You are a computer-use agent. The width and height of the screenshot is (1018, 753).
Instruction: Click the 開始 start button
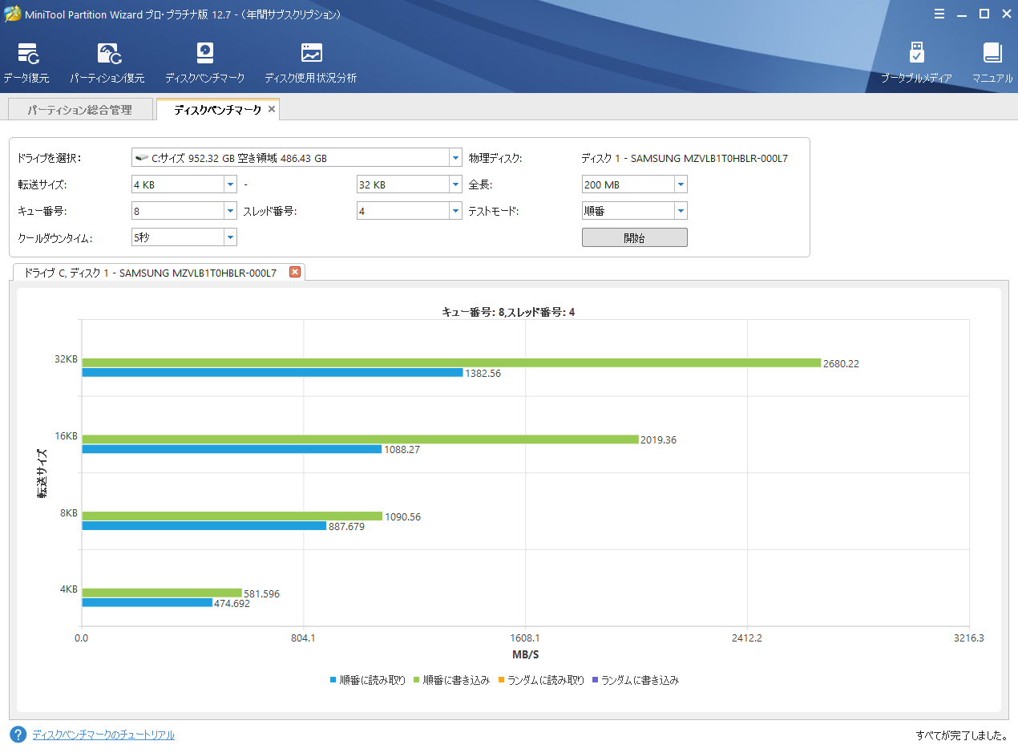[634, 237]
